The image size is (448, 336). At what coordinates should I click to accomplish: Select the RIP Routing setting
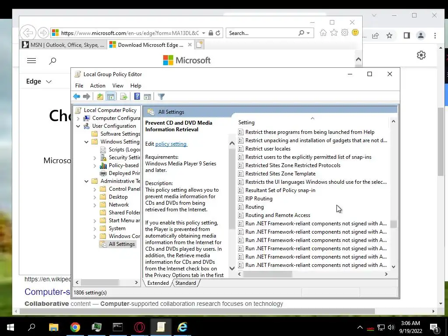259,199
